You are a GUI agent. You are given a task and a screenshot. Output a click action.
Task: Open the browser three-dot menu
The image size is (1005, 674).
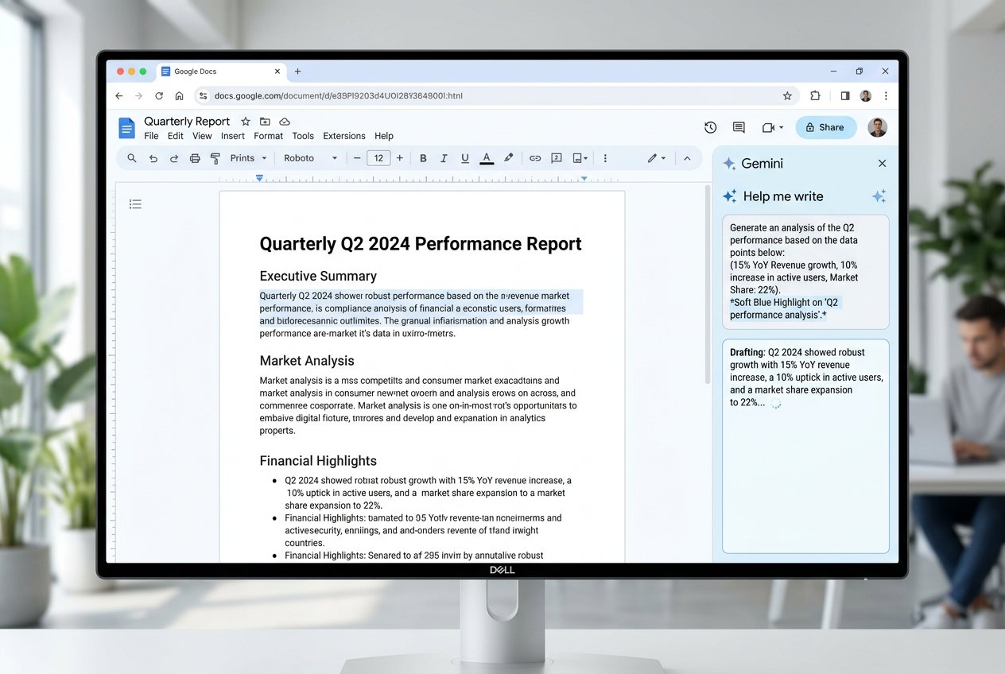coord(886,96)
